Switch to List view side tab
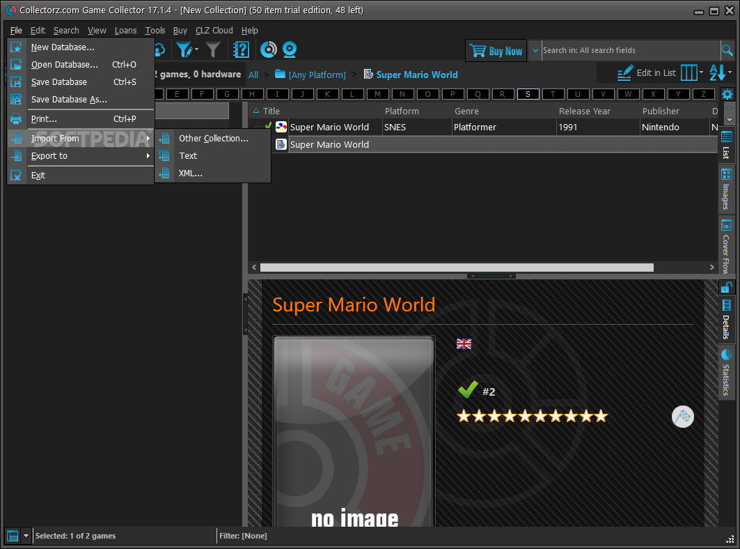Image resolution: width=740 pixels, height=549 pixels. click(x=726, y=146)
